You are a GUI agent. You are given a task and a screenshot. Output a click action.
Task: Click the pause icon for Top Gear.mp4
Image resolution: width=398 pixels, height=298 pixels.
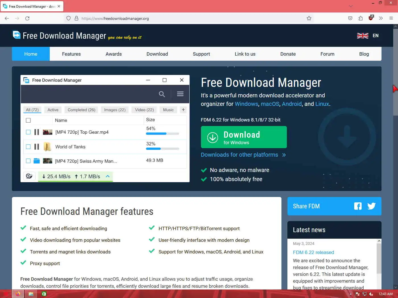(x=37, y=132)
